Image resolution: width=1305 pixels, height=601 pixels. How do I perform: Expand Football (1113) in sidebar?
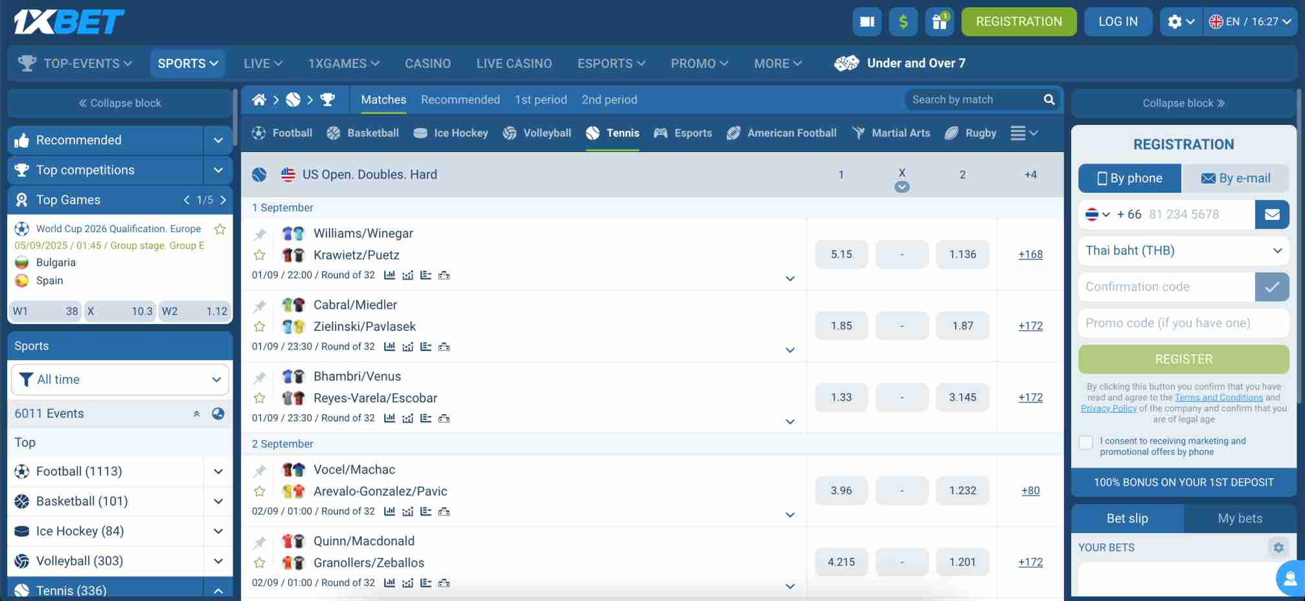218,472
